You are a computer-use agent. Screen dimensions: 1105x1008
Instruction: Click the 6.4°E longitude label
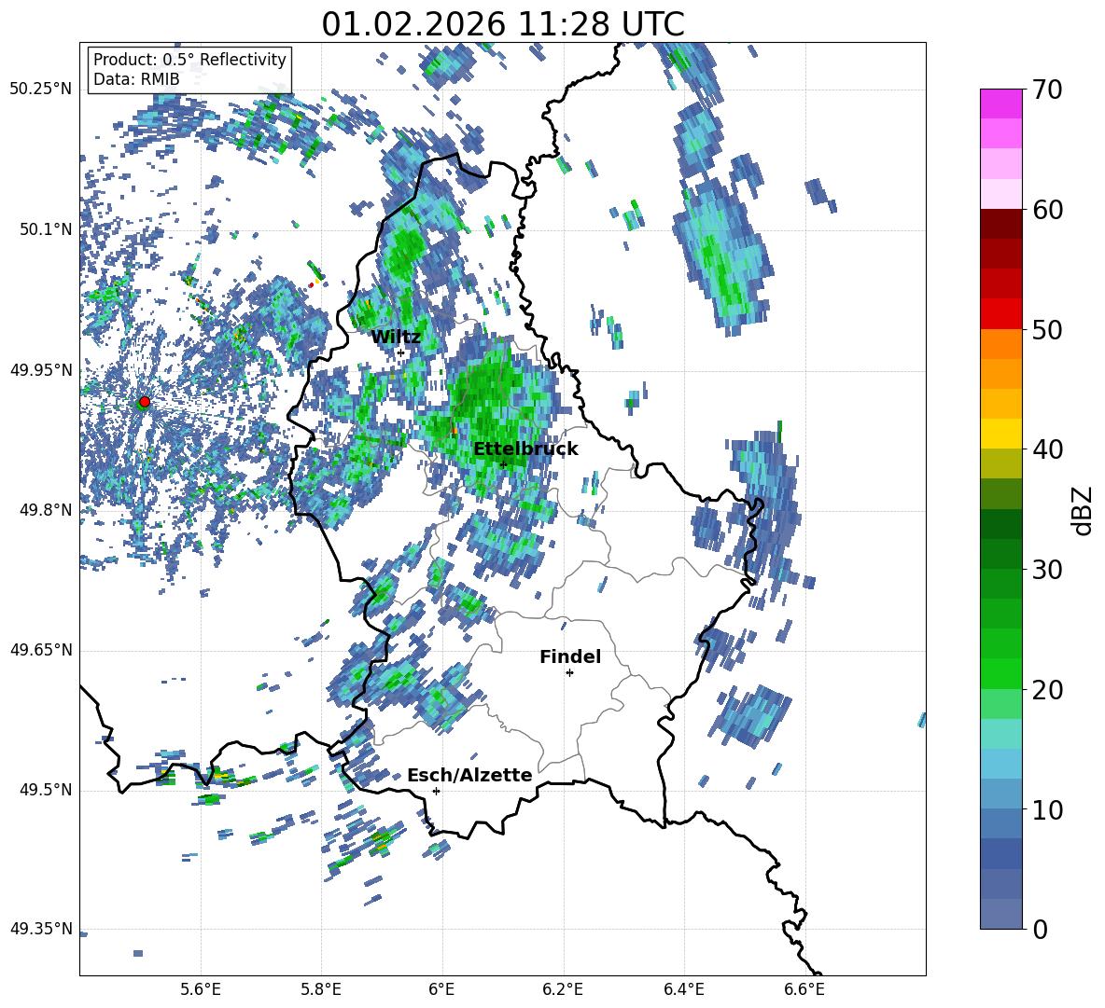[x=683, y=989]
